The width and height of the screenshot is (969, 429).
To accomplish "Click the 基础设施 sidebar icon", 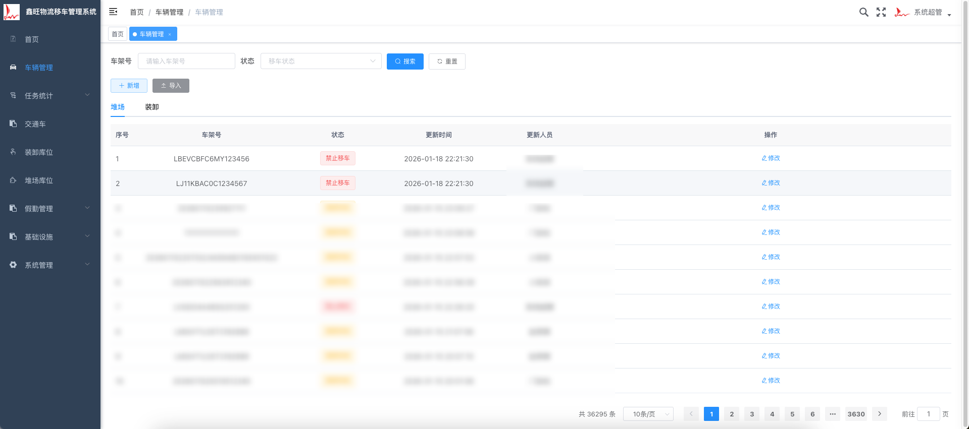I will coord(13,236).
